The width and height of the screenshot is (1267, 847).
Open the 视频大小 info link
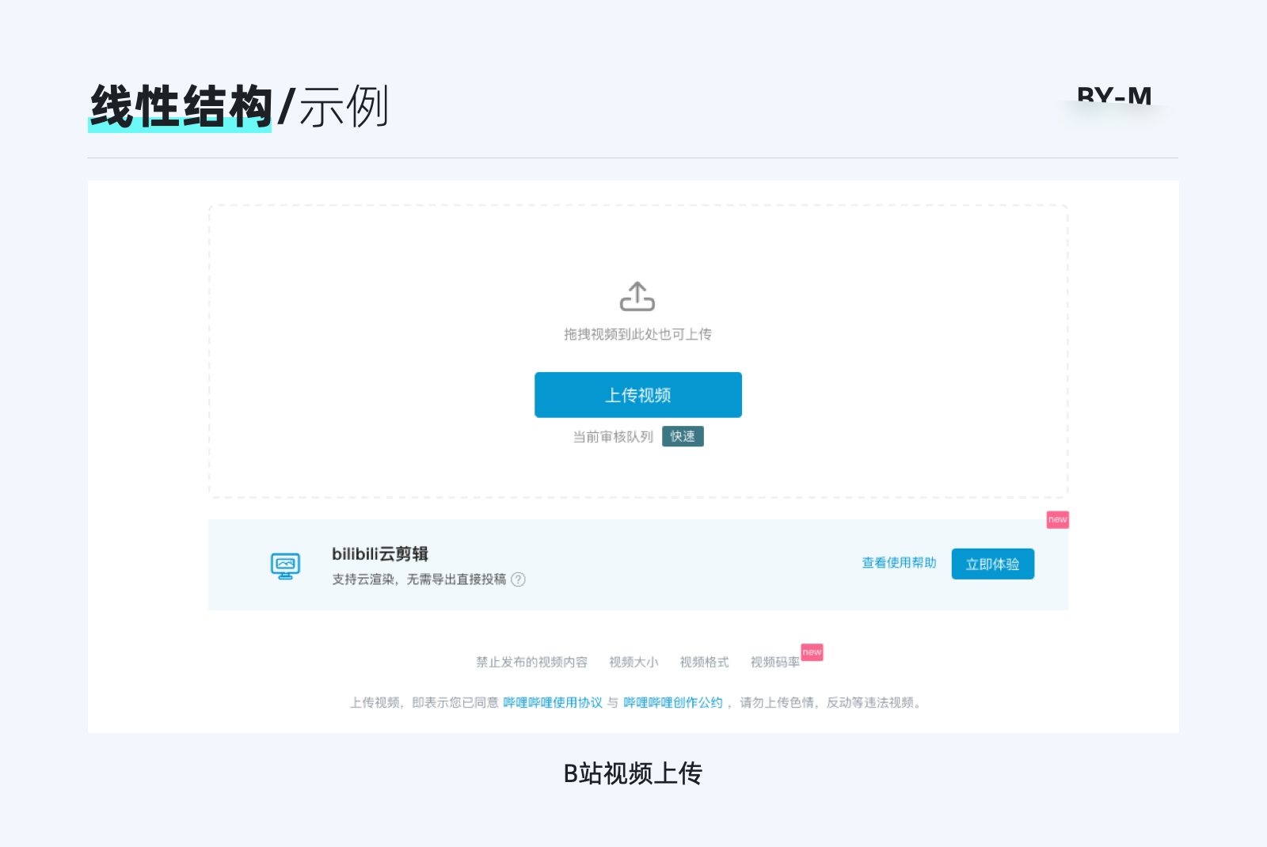click(x=633, y=662)
